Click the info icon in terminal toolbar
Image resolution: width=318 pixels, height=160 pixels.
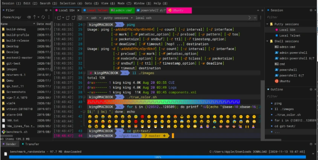pyautogui.click(x=80, y=18)
